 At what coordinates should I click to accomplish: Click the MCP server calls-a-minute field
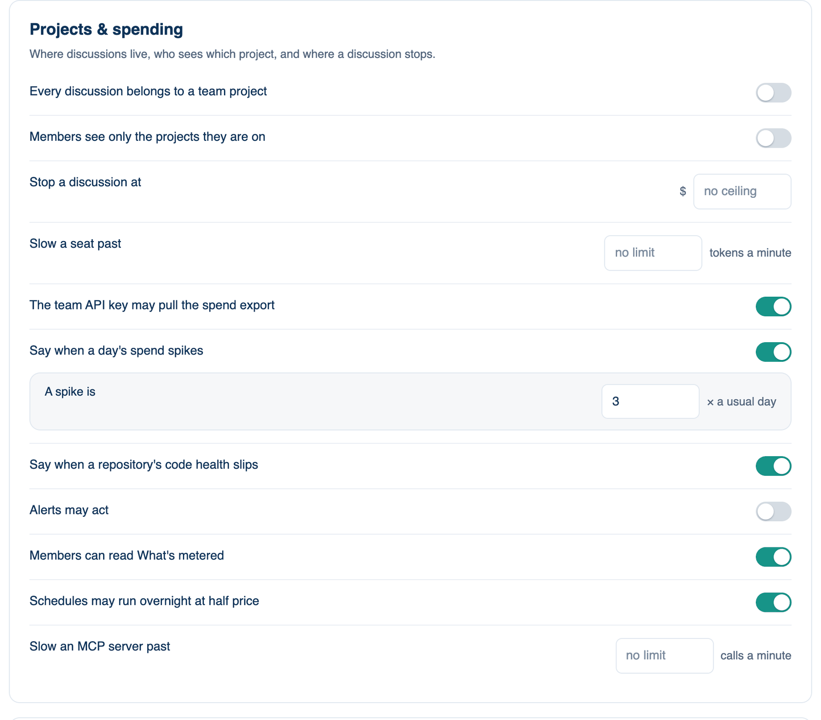pyautogui.click(x=665, y=656)
